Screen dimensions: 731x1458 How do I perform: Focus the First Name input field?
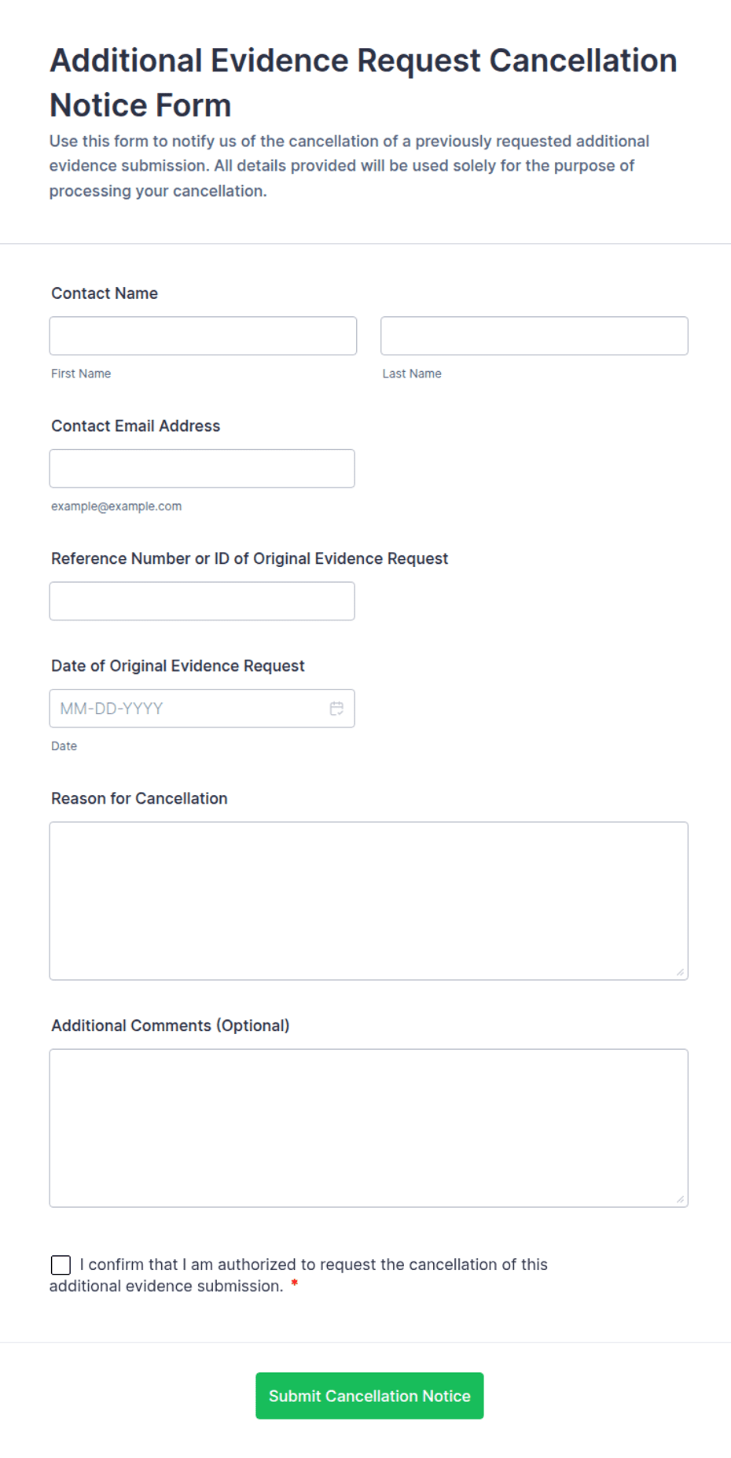[x=203, y=336]
